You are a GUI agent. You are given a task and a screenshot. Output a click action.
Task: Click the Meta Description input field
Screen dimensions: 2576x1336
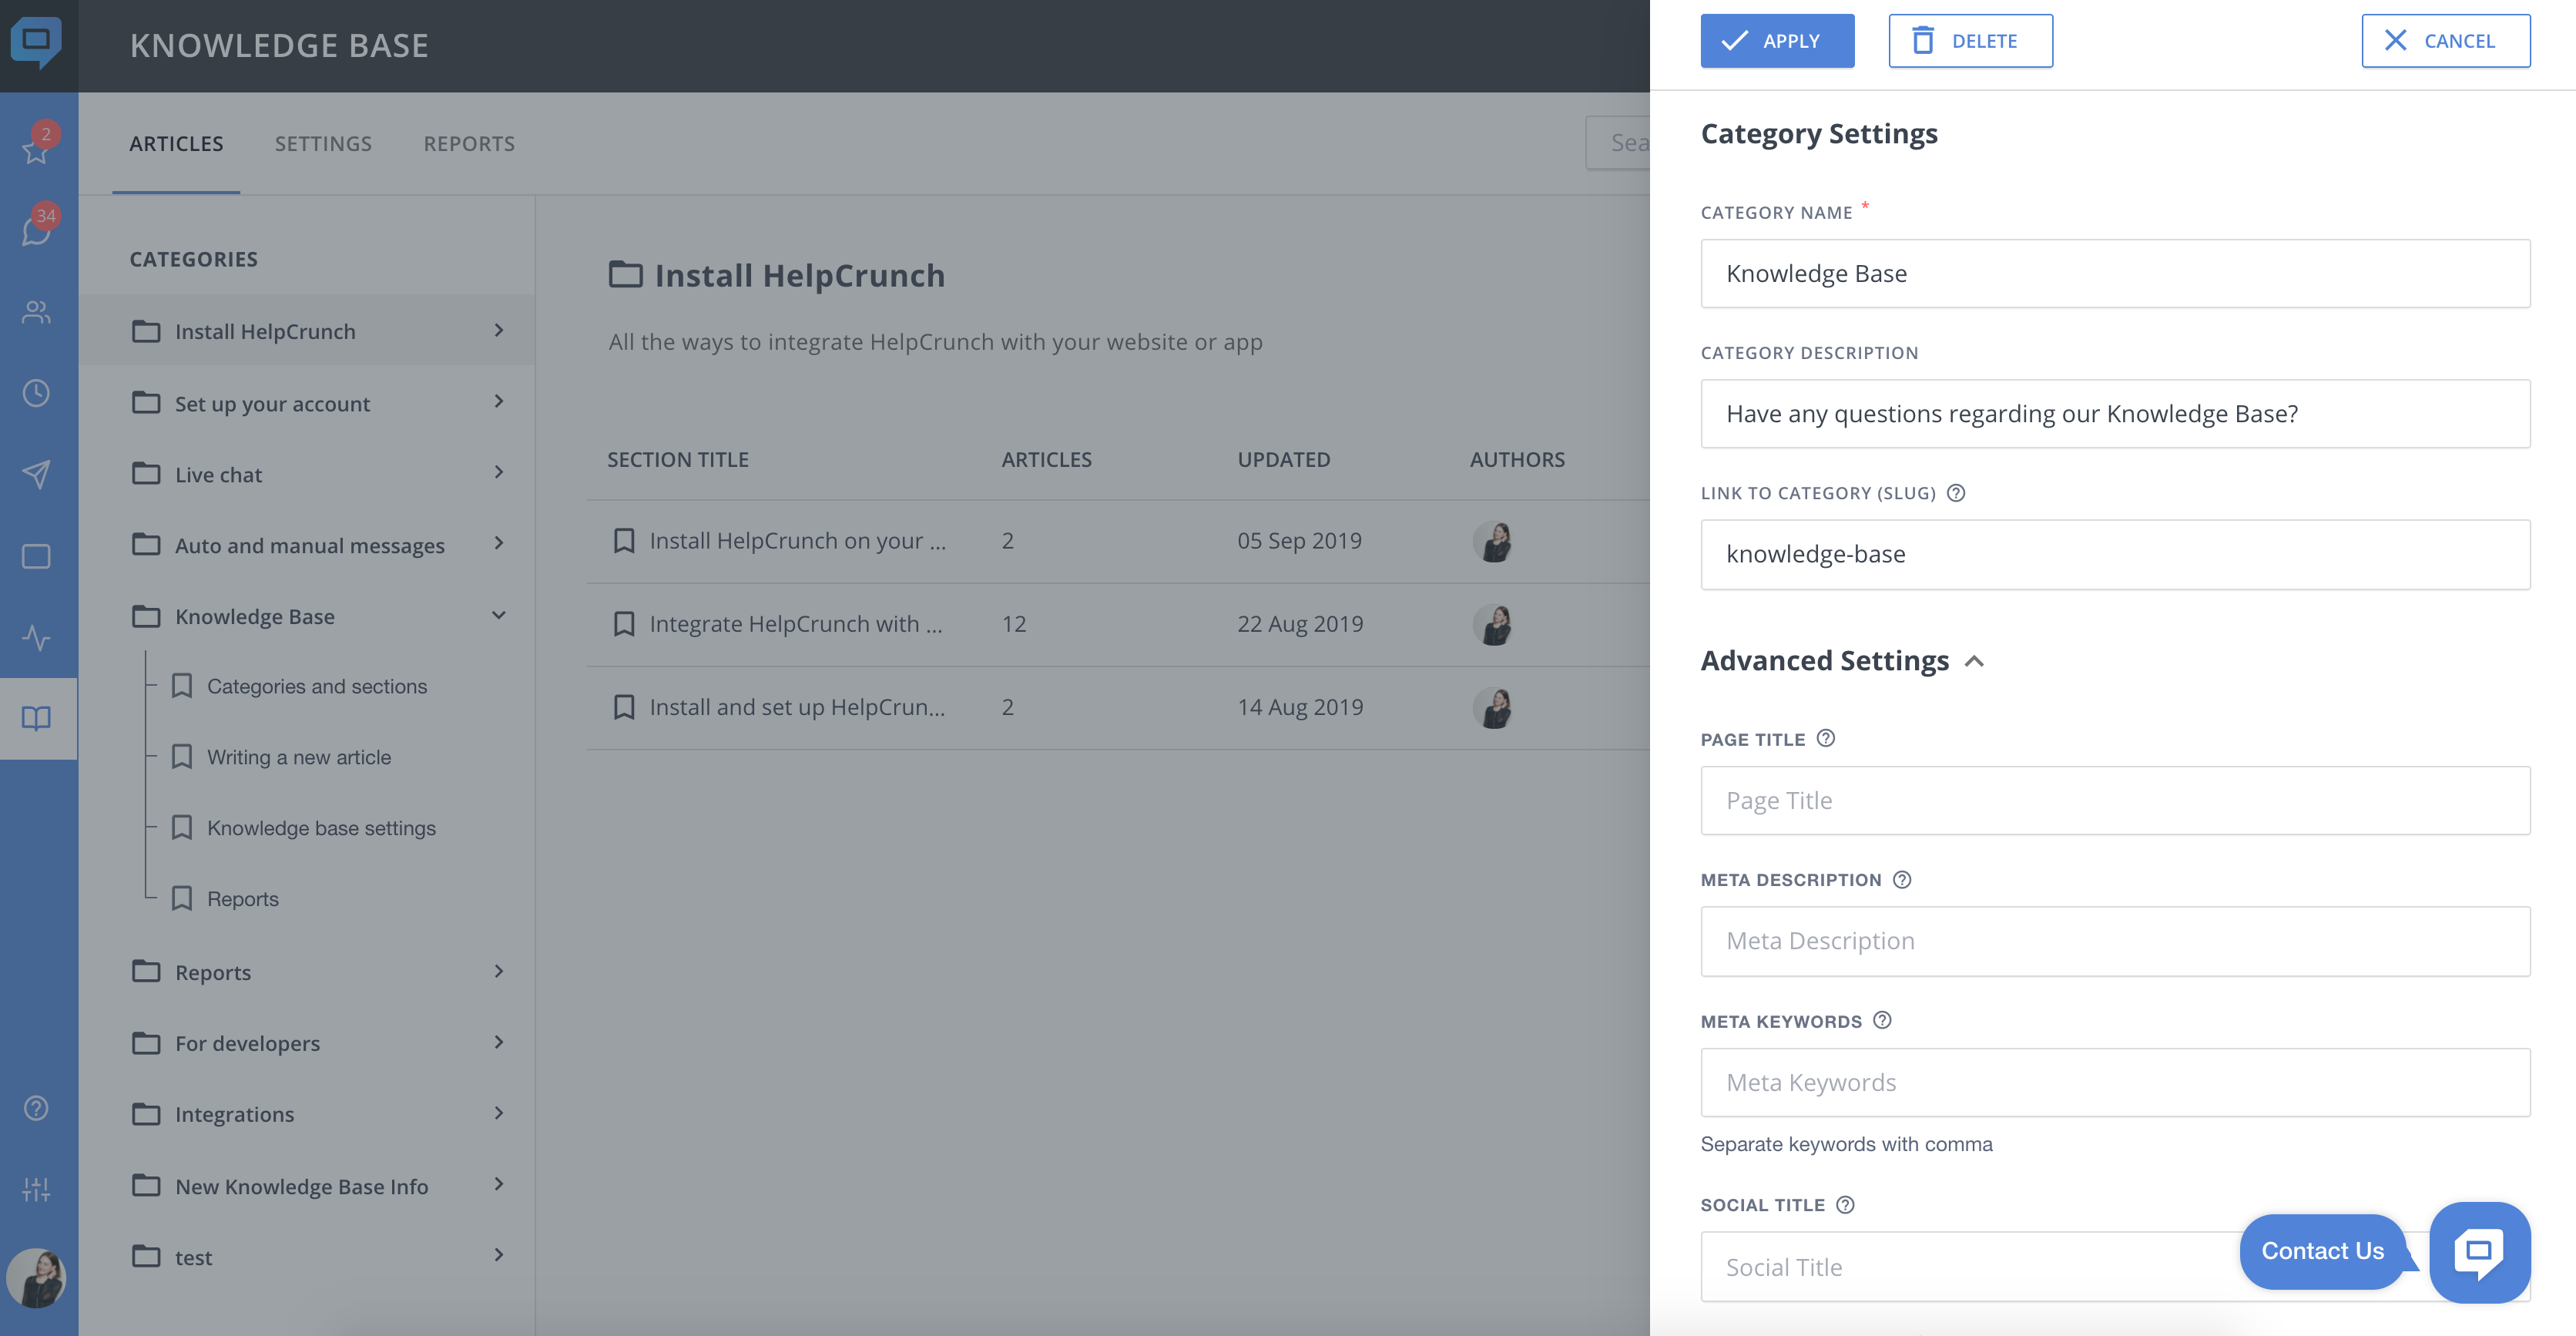2115,941
